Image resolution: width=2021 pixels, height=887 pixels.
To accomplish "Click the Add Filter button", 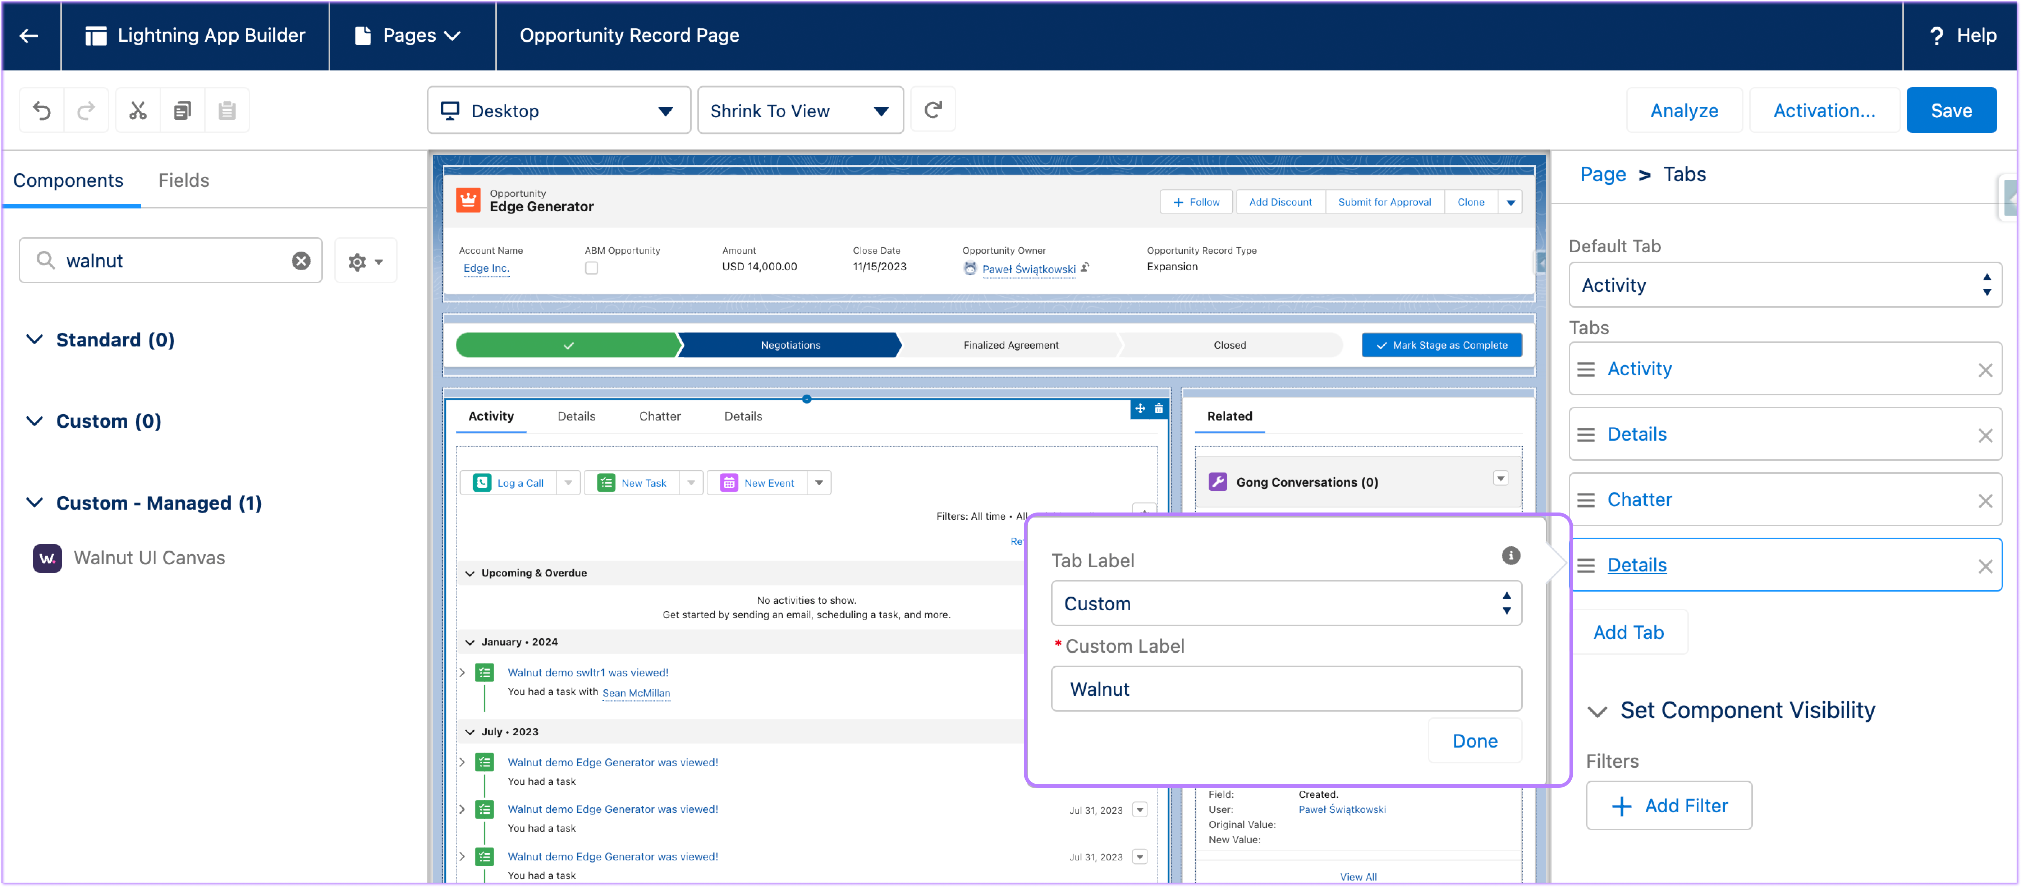I will click(1669, 806).
